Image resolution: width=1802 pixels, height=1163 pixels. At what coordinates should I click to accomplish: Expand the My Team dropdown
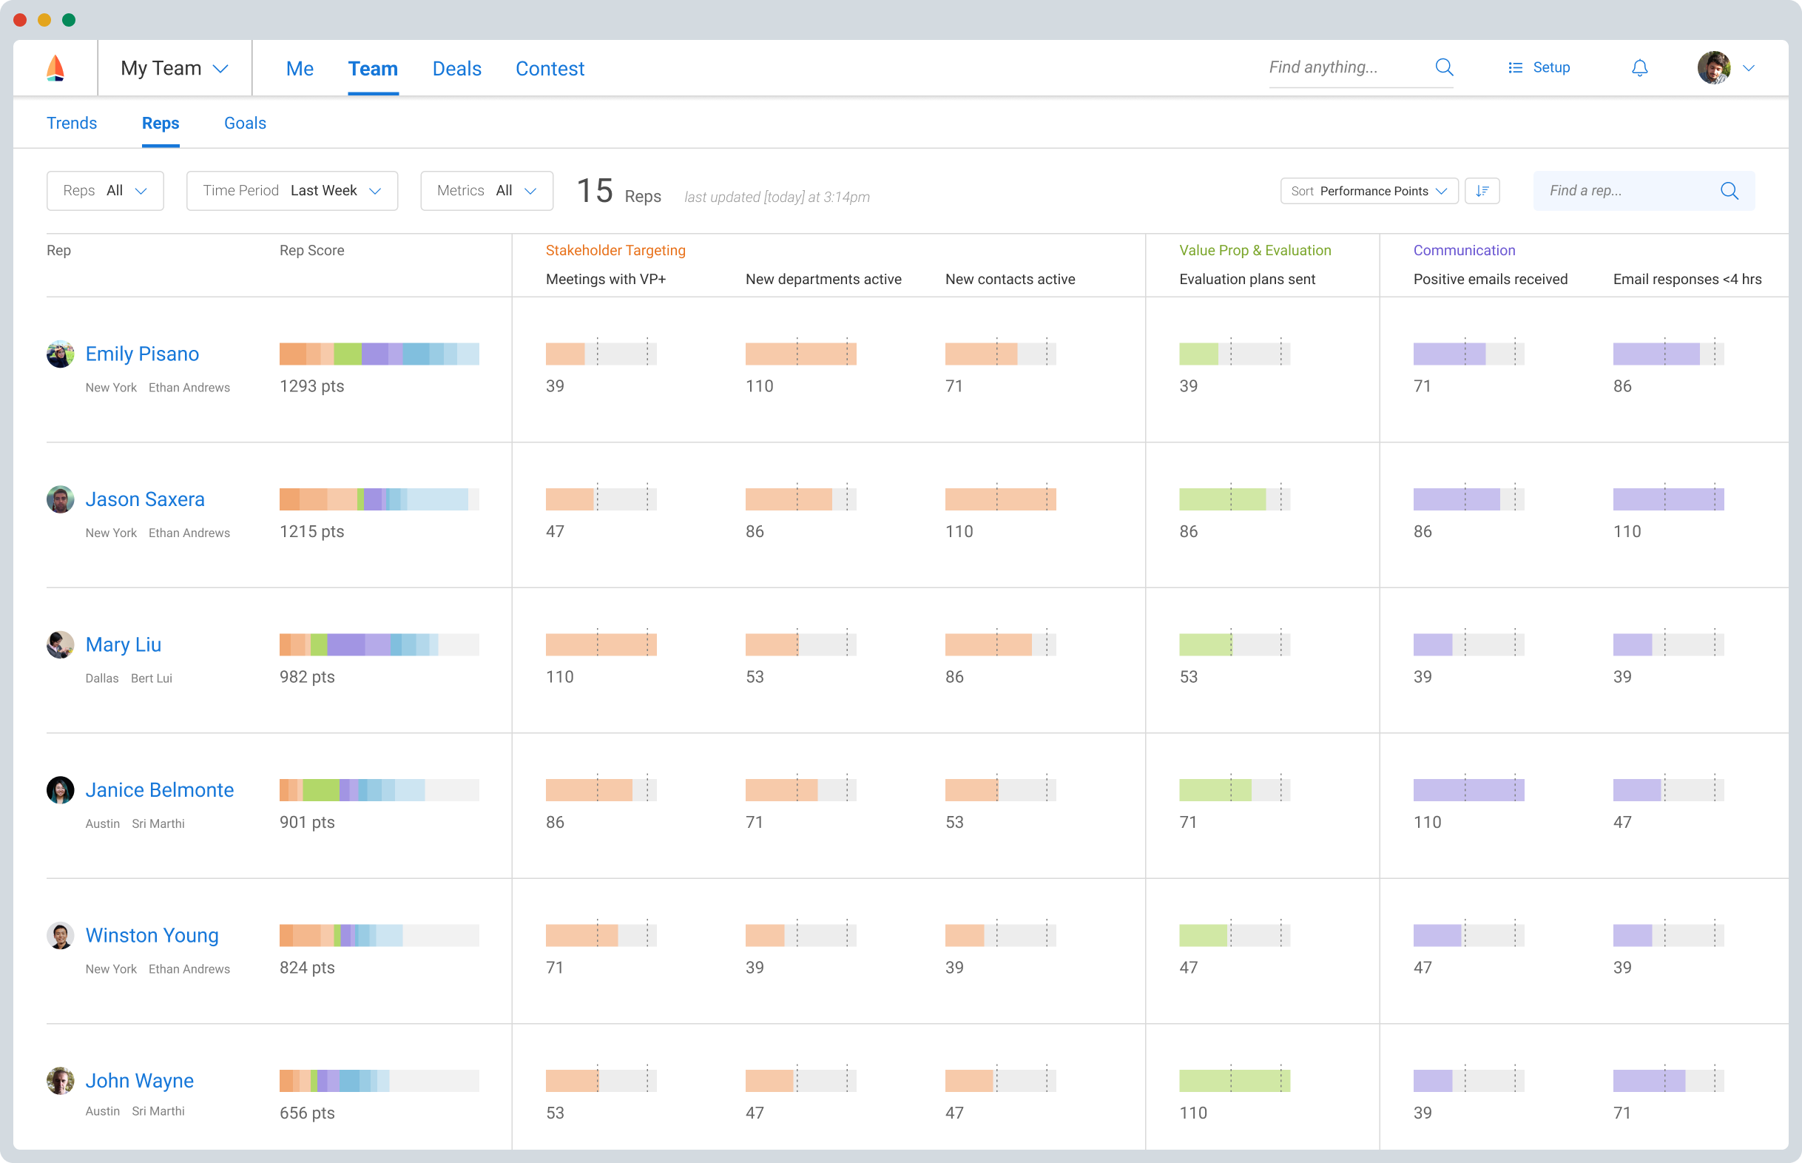click(175, 69)
